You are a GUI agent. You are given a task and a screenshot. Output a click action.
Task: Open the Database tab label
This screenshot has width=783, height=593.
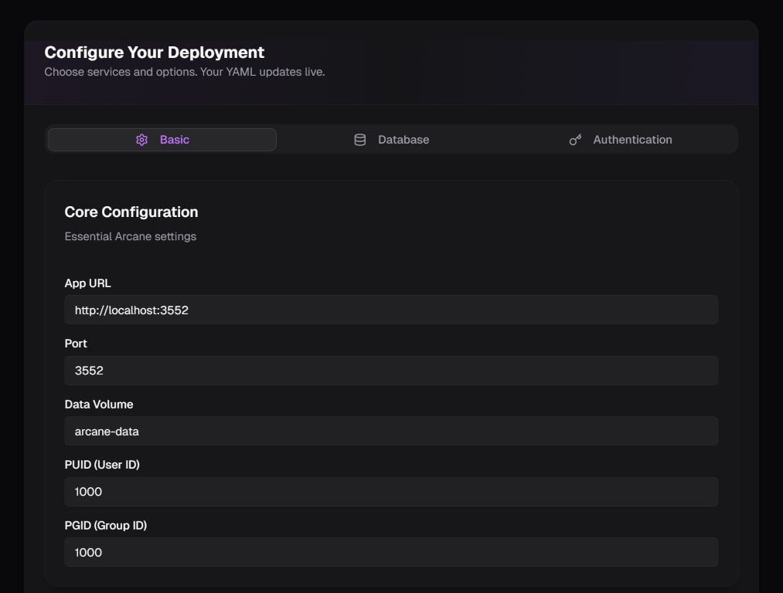pyautogui.click(x=403, y=140)
